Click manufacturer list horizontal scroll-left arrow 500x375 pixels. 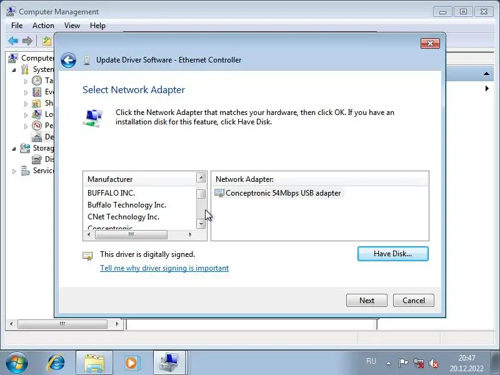89,235
